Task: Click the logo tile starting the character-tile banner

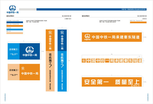Action: (x=84, y=61)
